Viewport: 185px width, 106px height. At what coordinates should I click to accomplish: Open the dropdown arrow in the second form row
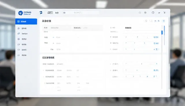53,43
